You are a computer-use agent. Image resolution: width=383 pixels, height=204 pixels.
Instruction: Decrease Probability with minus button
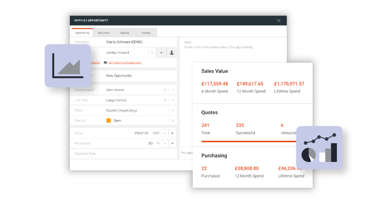165,143
